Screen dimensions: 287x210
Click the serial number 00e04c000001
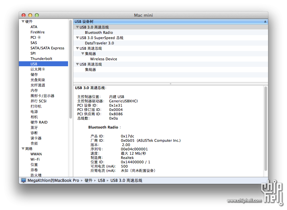[134, 149]
